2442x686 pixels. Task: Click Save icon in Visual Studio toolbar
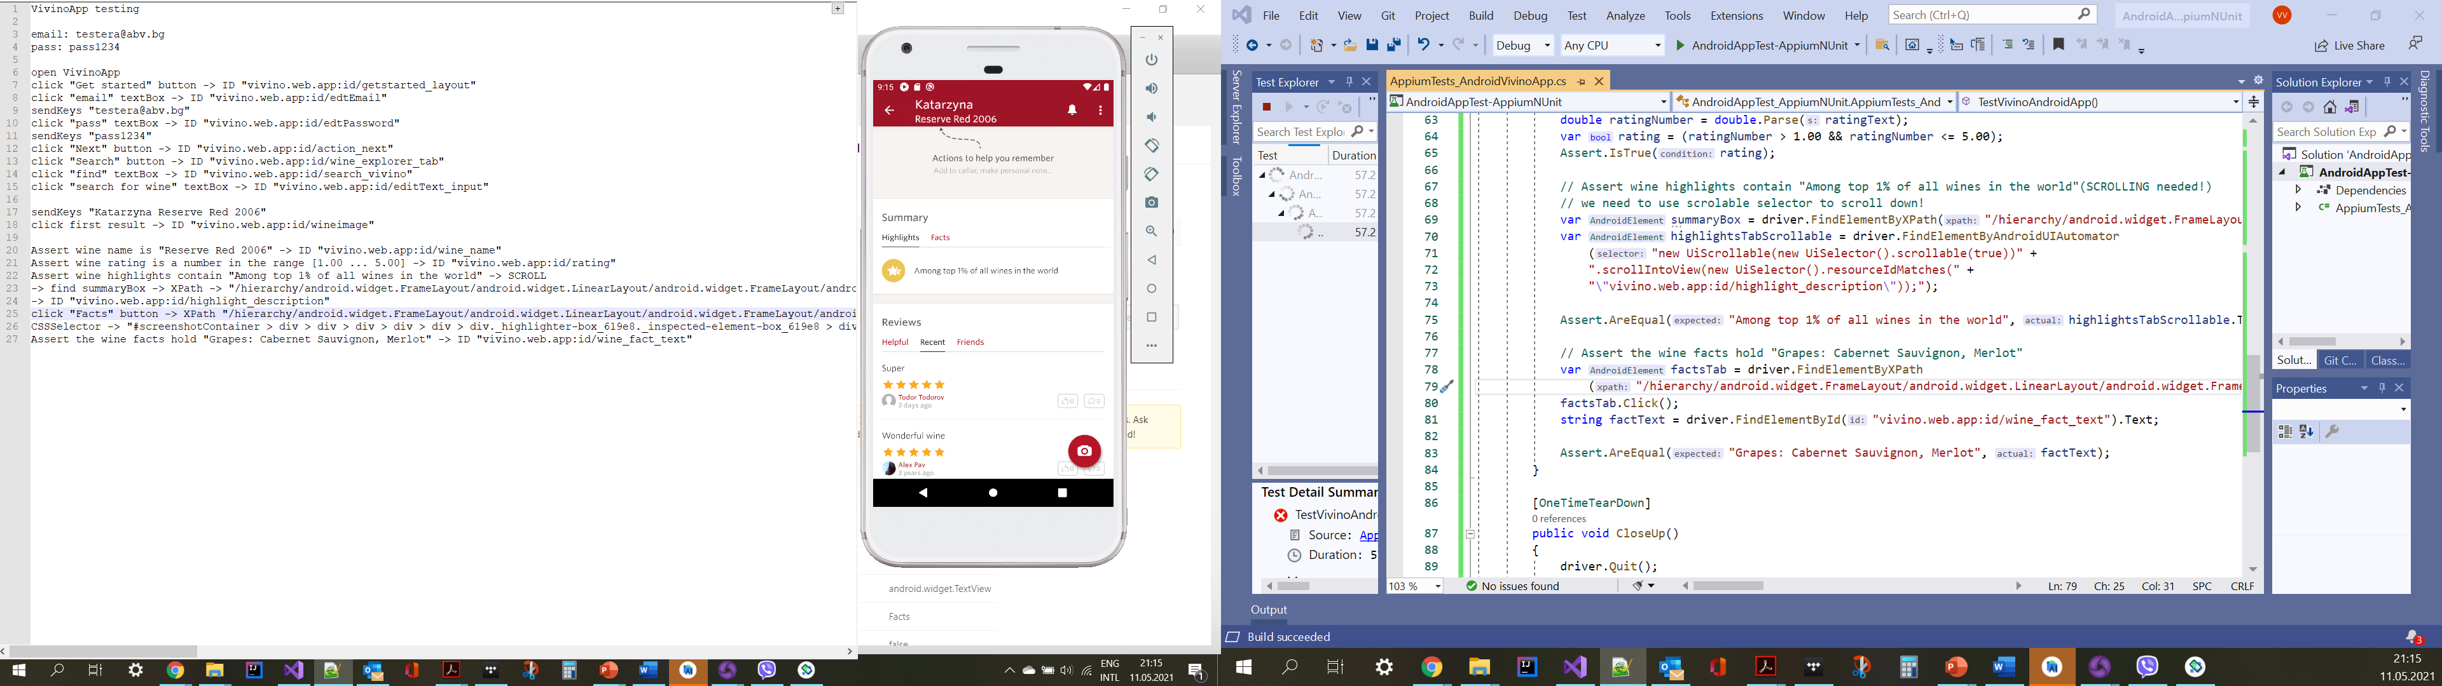pos(1372,44)
